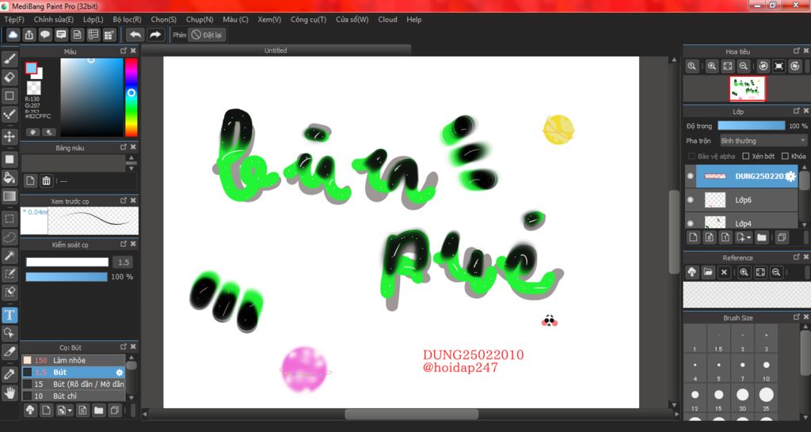Open the Chỉnh sửa(E) menu

(x=54, y=20)
